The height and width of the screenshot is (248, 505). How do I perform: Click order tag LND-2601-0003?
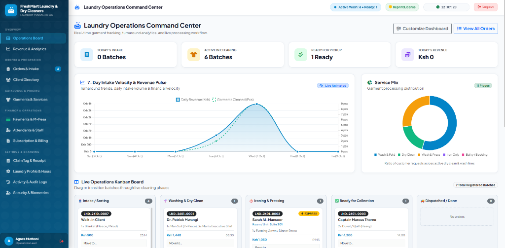353,213
